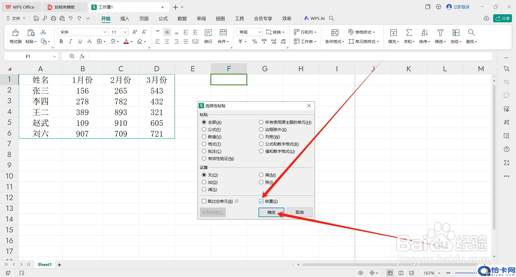Increase font size icon
Image resolution: width=516 pixels, height=277 pixels.
[x=135, y=32]
